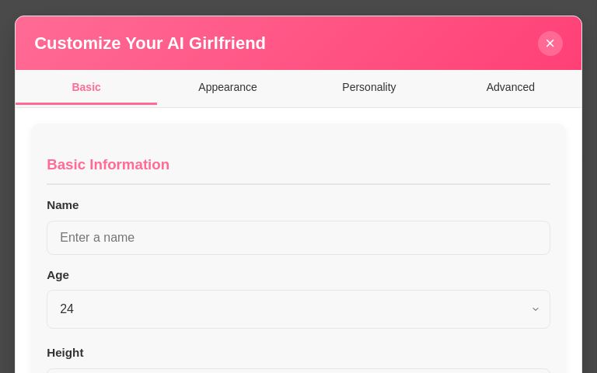Screen dimensions: 597x373
Task: Click the pink underline beneath Basic tab
Action: click(x=86, y=103)
